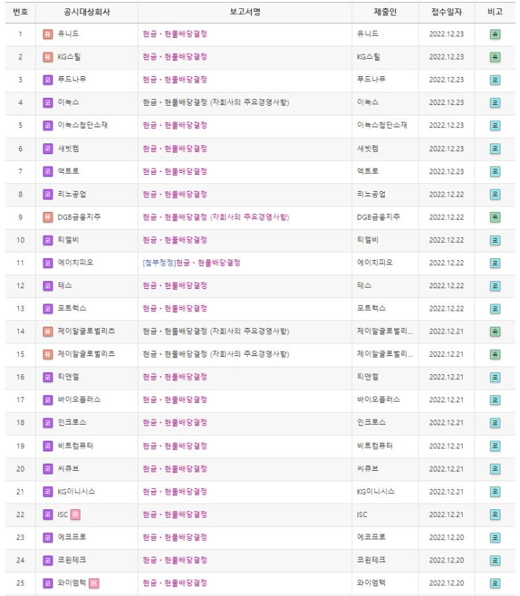
Task: Open the 현금ㆍ현물배당결정 report for 씨큐브
Action: (x=175, y=469)
